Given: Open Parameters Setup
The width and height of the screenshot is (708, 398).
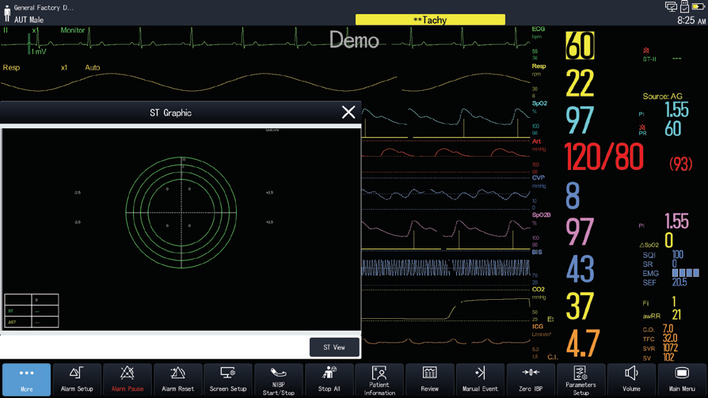Looking at the screenshot, I should [x=580, y=379].
